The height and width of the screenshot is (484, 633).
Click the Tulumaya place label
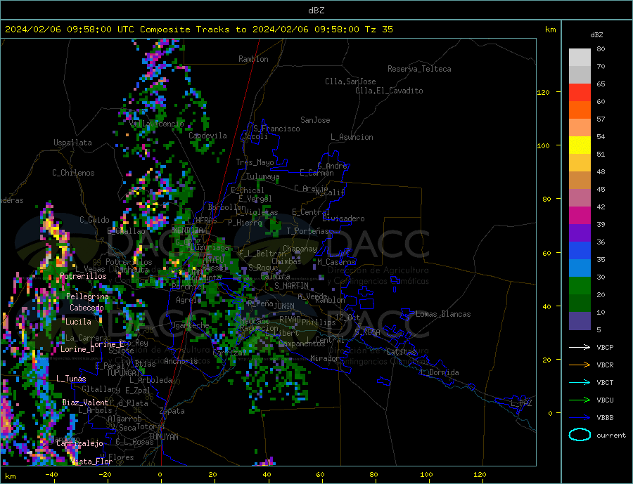[263, 176]
